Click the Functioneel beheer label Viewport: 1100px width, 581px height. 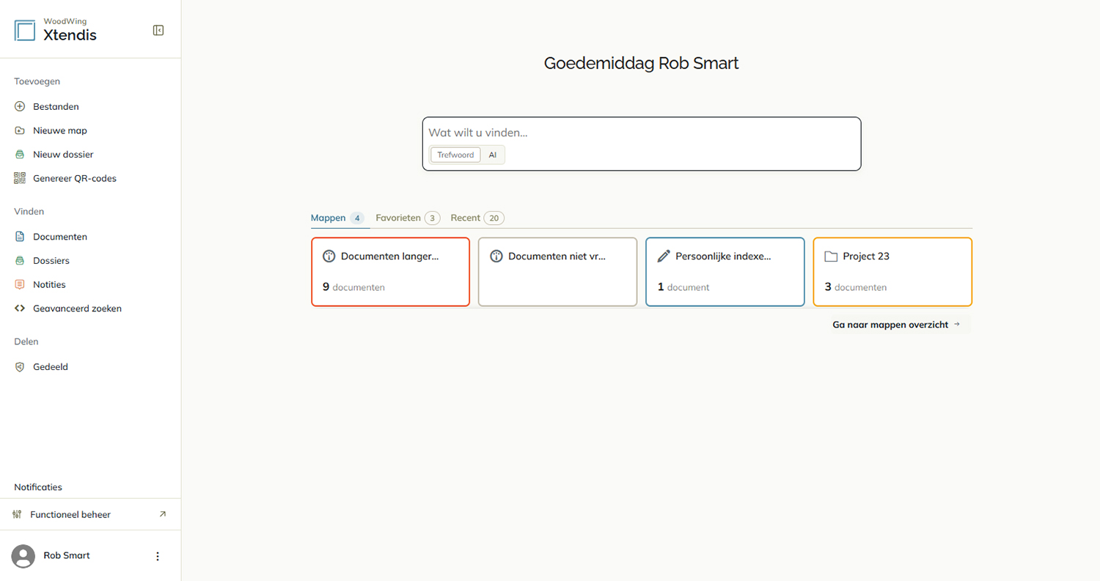point(70,514)
